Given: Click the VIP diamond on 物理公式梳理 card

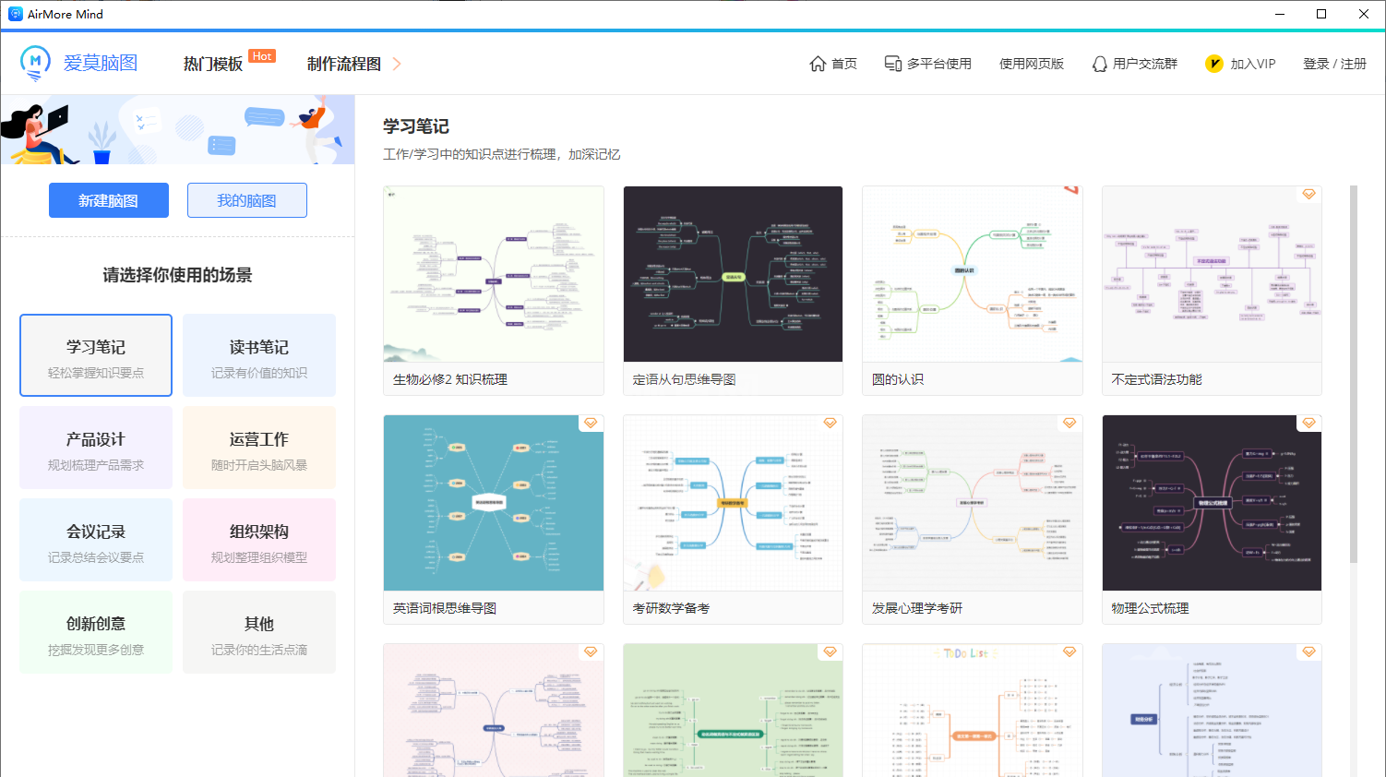Looking at the screenshot, I should point(1308,423).
